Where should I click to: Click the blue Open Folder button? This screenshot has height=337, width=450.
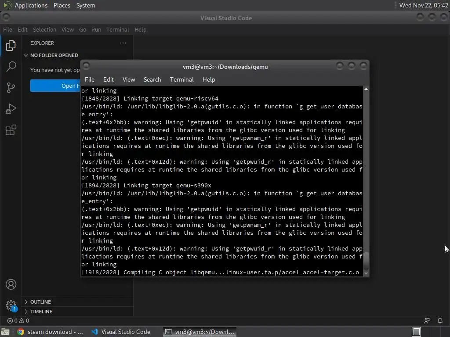55,86
